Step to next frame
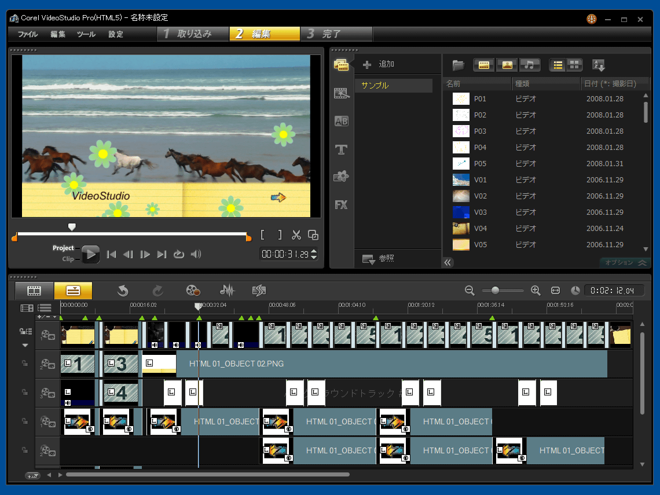Viewport: 660px width, 495px height. tap(145, 254)
